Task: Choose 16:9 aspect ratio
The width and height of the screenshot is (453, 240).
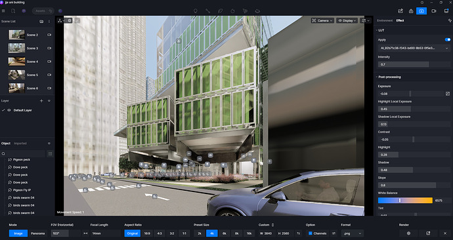Action: coord(147,233)
